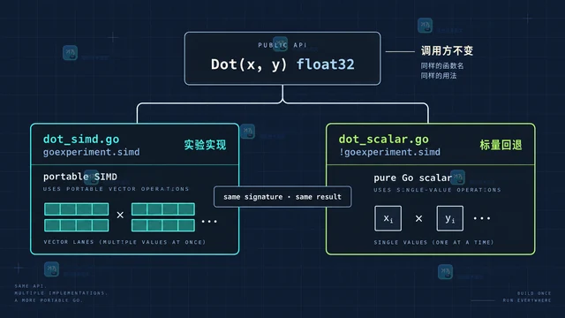The width and height of the screenshot is (565, 318).
Task: Click the 'A MORE PORTABLE GO.' footer line
Action: pos(49,300)
